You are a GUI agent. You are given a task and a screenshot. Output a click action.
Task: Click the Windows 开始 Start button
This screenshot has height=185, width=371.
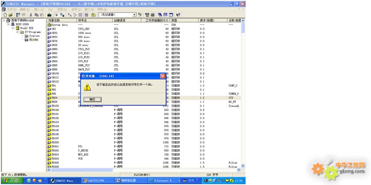coord(12,181)
